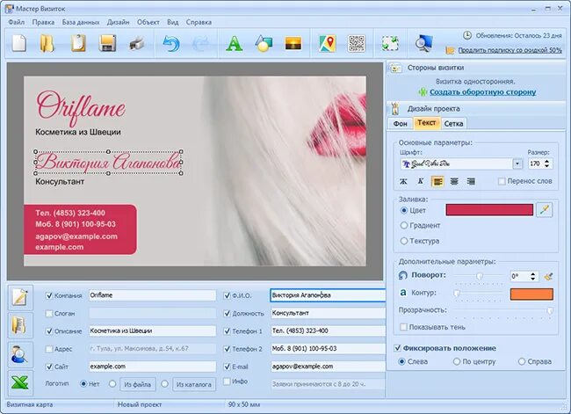Screen dimensions: 571x414
Task: Enable Перенос слов checkbox
Action: (x=502, y=181)
